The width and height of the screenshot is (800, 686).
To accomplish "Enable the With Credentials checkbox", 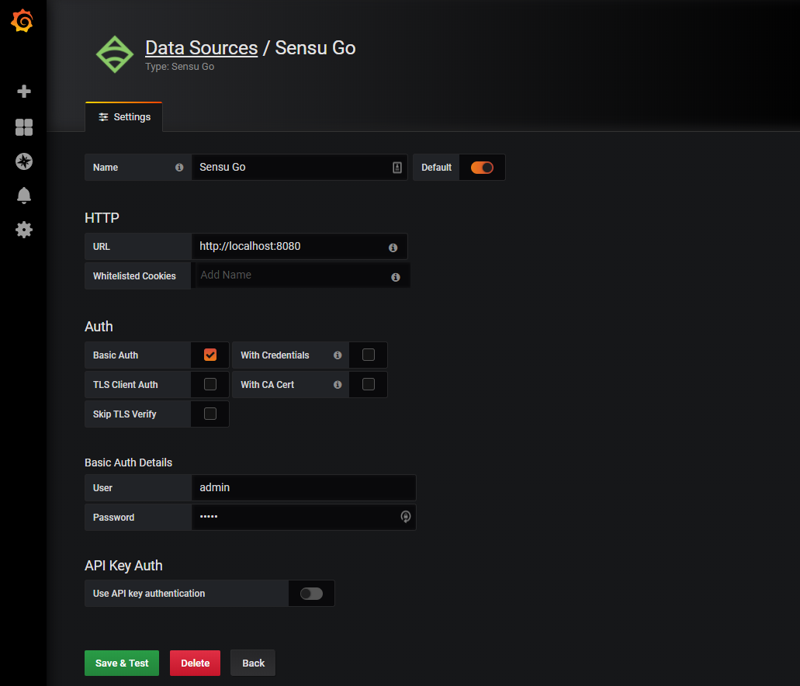I will pyautogui.click(x=369, y=355).
